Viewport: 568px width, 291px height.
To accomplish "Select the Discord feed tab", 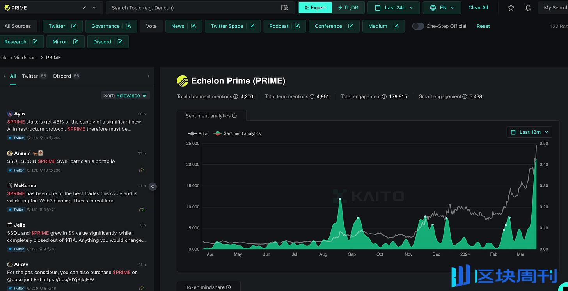I will point(67,76).
